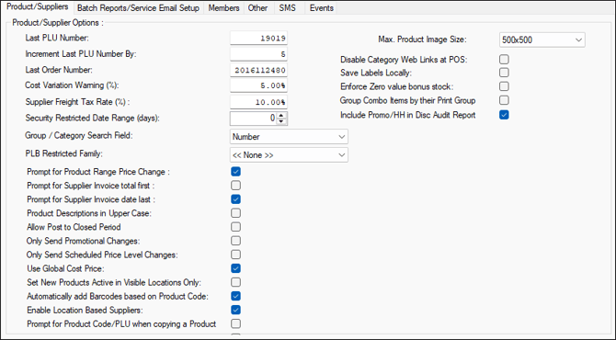This screenshot has height=340, width=616.
Task: Click the PLB Restricted Family label
Action: pyautogui.click(x=63, y=153)
